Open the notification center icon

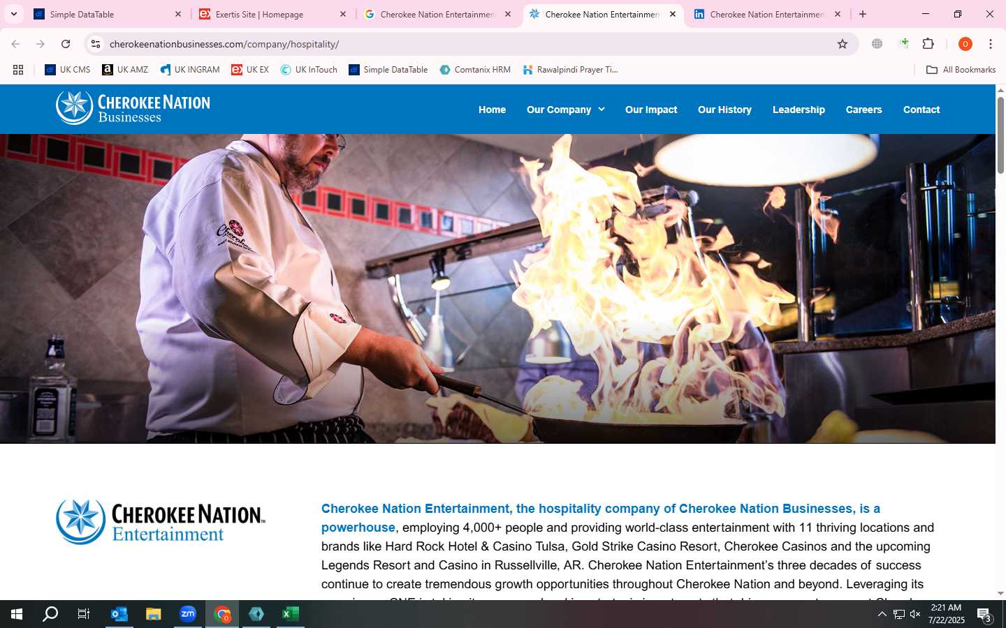[x=984, y=614]
